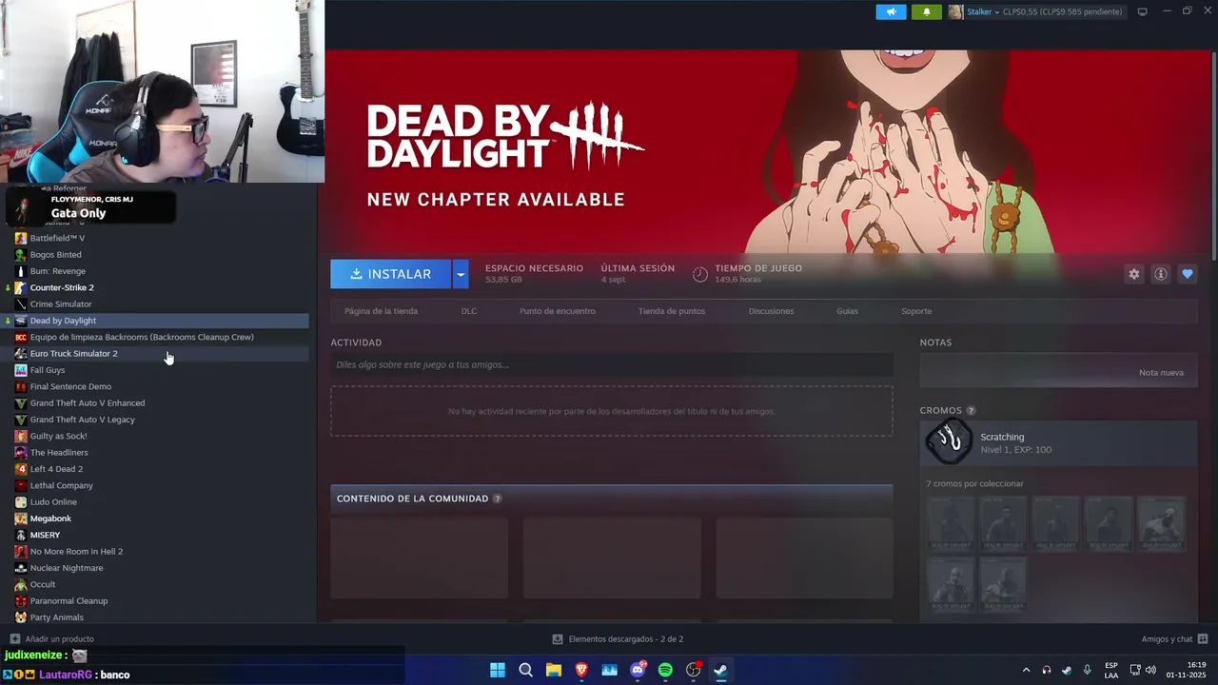Open File Explorer from taskbar
The image size is (1218, 685).
tap(553, 670)
